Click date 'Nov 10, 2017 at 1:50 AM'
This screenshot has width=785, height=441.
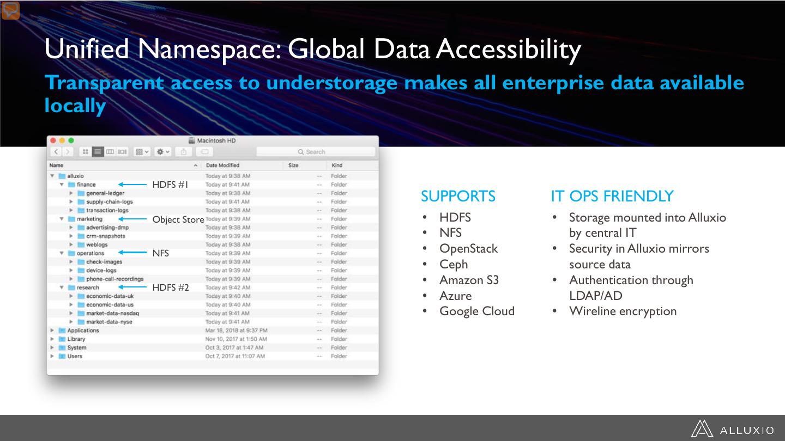237,339
